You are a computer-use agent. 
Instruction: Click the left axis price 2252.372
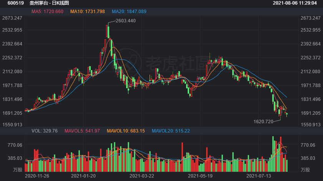12,58
